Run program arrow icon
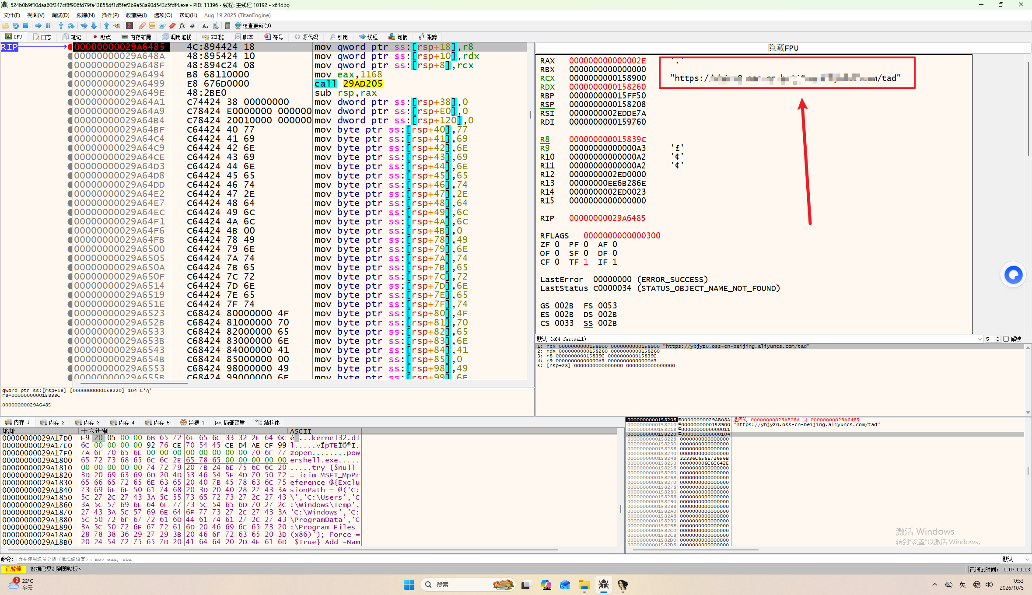The height and width of the screenshot is (595, 1032). point(38,26)
